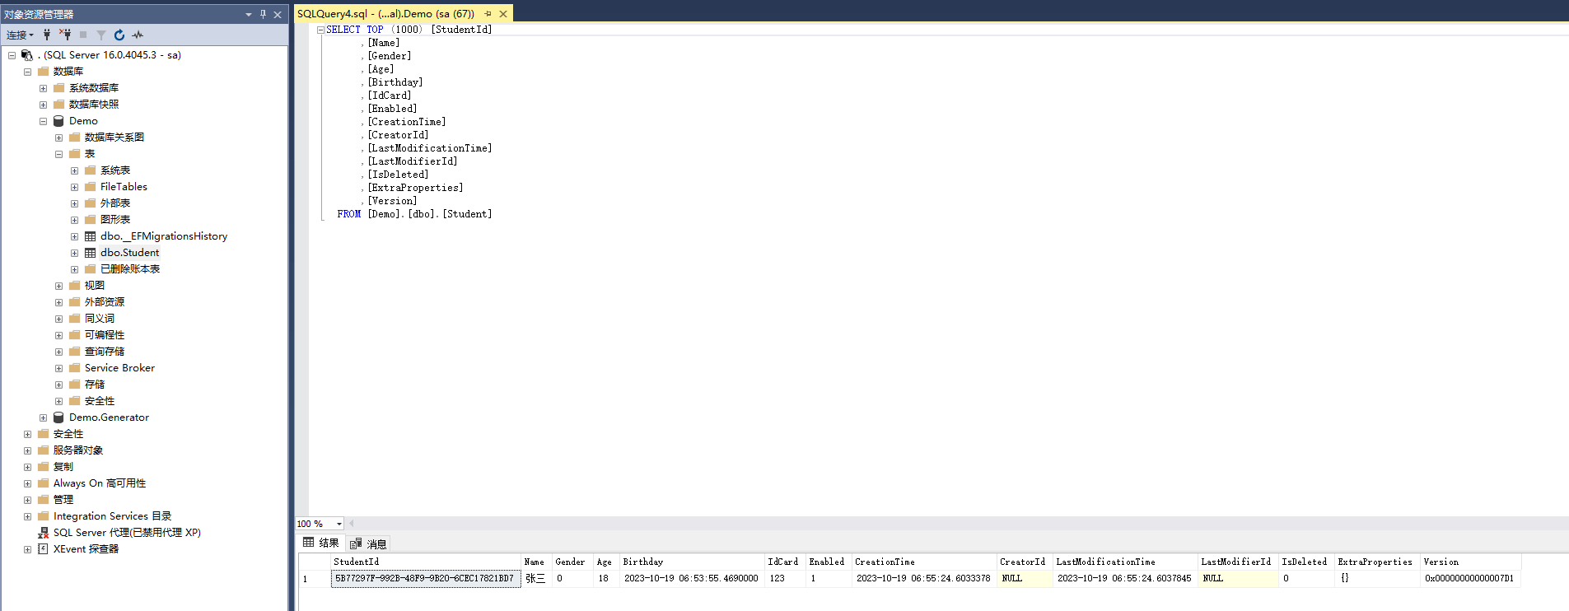Collapse the SQL Server 16.0.4045.3 root node

(x=12, y=55)
